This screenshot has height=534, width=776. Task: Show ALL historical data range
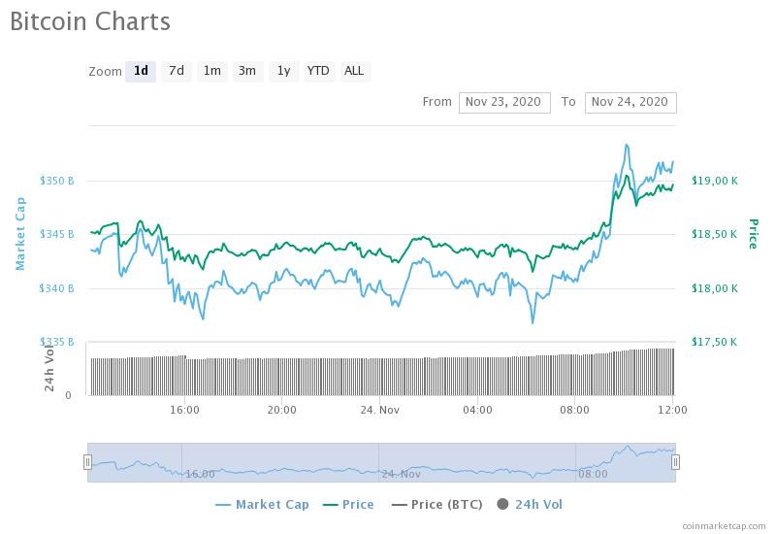click(x=354, y=71)
